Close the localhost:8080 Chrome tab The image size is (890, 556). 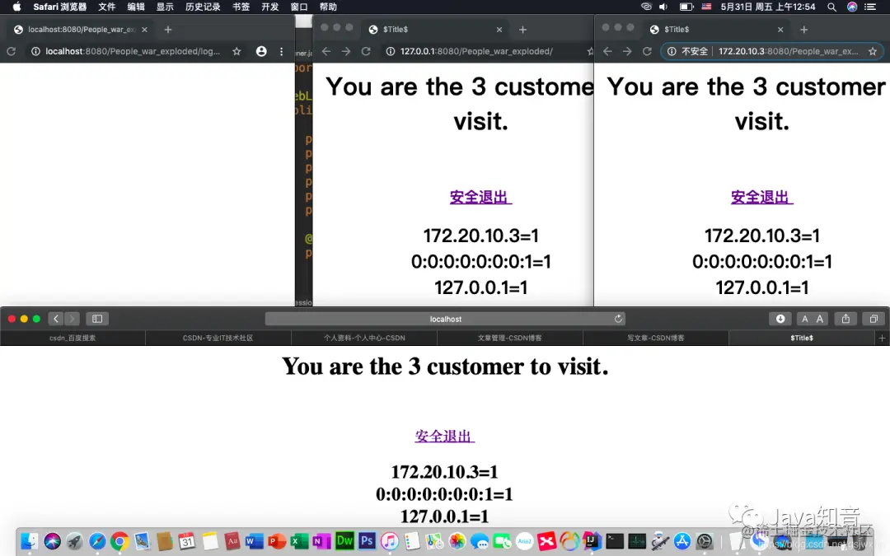click(x=145, y=30)
